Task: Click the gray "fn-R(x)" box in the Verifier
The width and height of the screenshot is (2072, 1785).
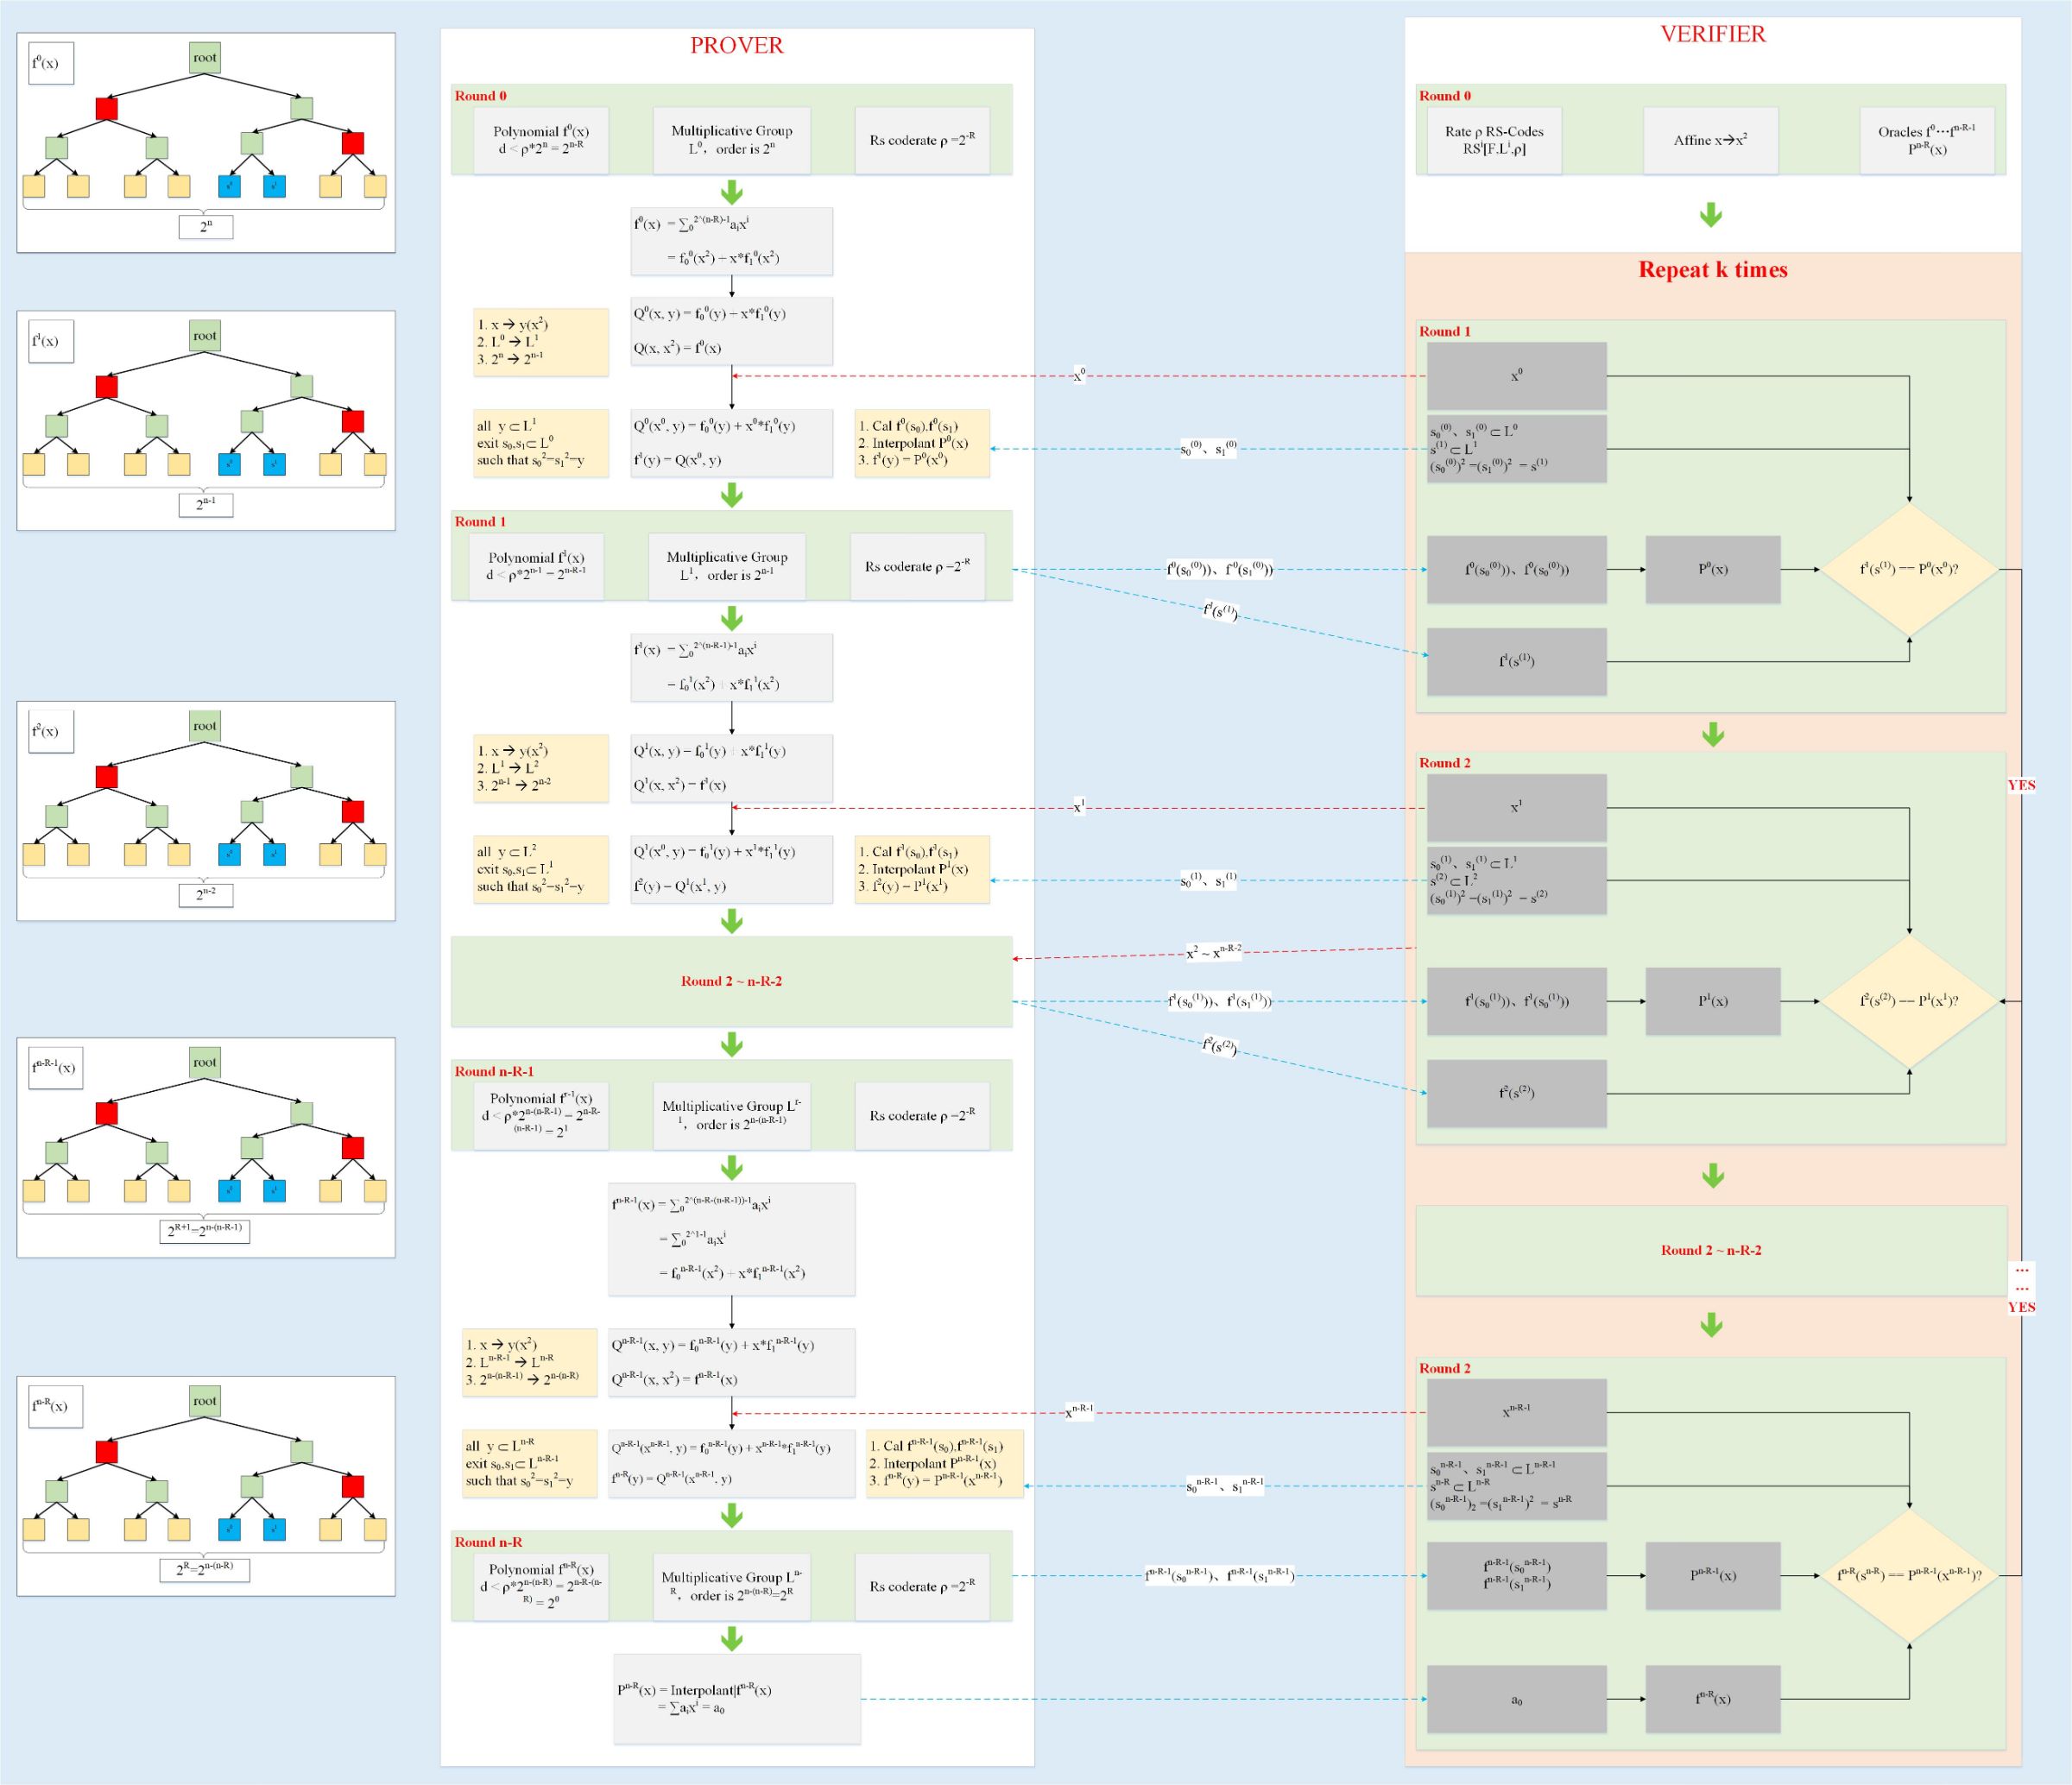Action: point(1713,1699)
